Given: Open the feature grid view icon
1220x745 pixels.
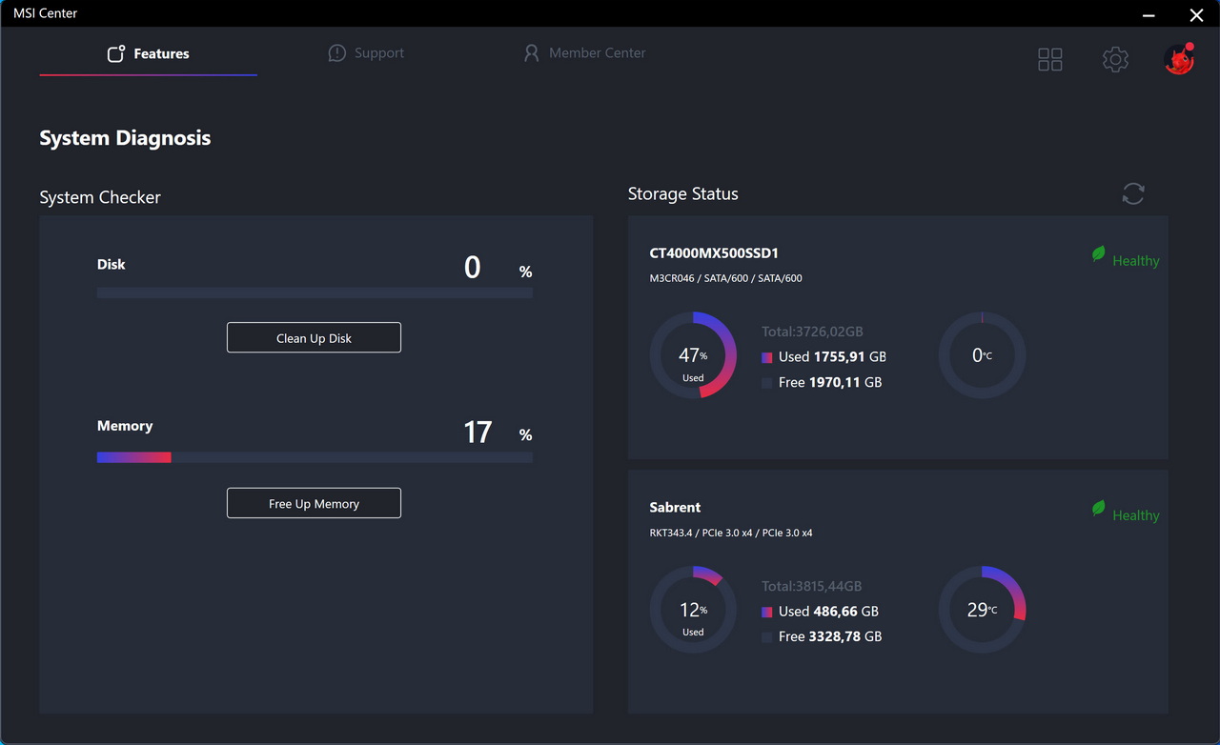Looking at the screenshot, I should click(x=1050, y=59).
